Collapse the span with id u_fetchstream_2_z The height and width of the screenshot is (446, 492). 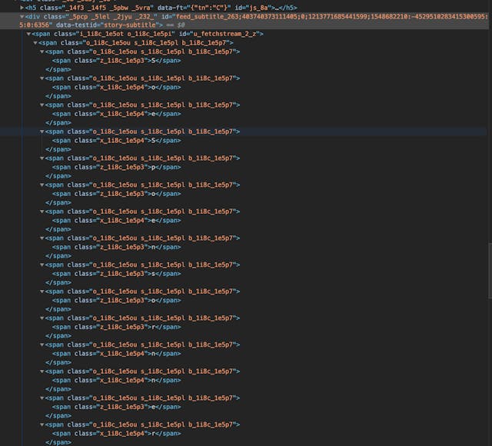28,34
